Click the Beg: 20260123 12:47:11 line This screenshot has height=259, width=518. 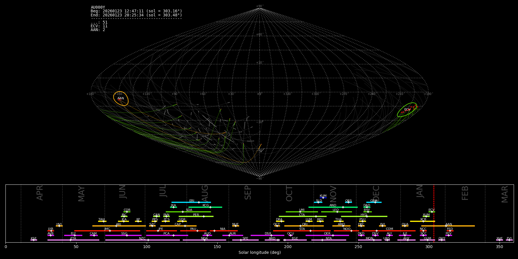(x=136, y=11)
